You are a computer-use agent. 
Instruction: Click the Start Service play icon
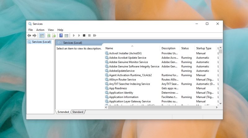(x=74, y=35)
